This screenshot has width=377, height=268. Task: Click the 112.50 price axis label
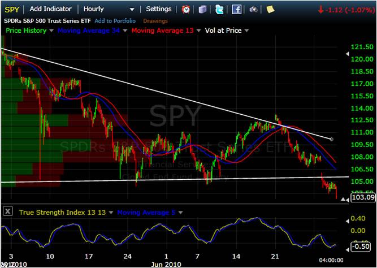[362, 120]
